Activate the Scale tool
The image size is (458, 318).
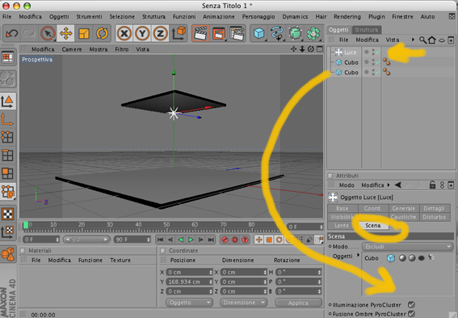click(84, 33)
